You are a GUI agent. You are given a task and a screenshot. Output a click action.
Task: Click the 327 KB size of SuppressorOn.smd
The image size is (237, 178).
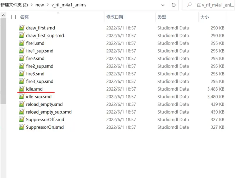click(218, 127)
